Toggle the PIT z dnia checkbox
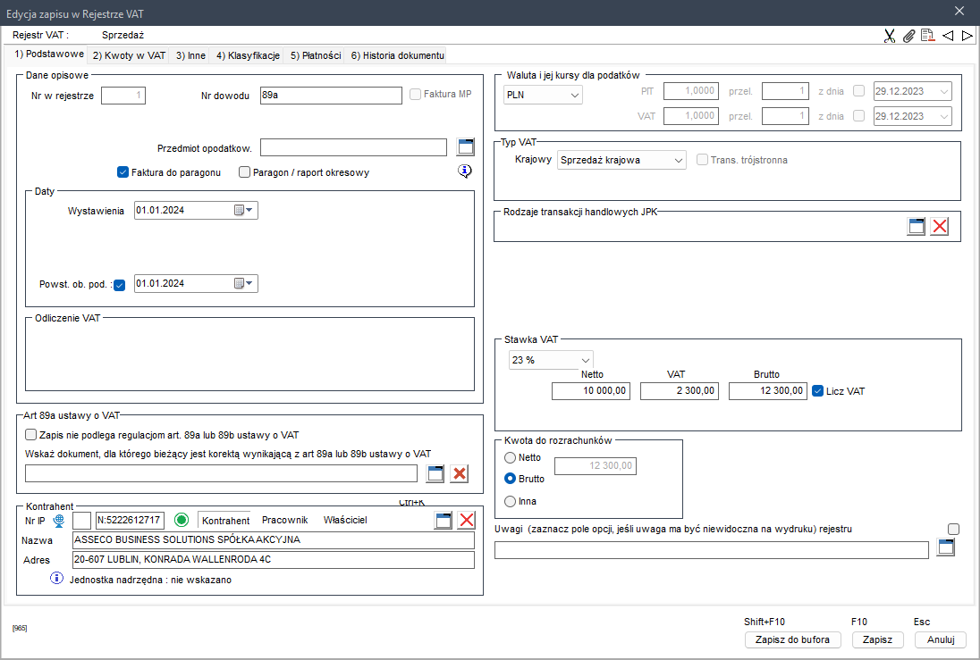Screen dimensions: 980x660 [858, 91]
